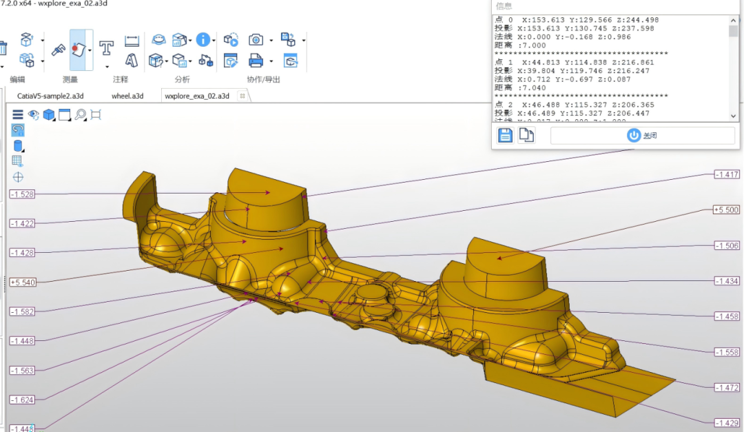Click the printer icon in toolbar
Image resolution: width=744 pixels, height=432 pixels.
[256, 60]
